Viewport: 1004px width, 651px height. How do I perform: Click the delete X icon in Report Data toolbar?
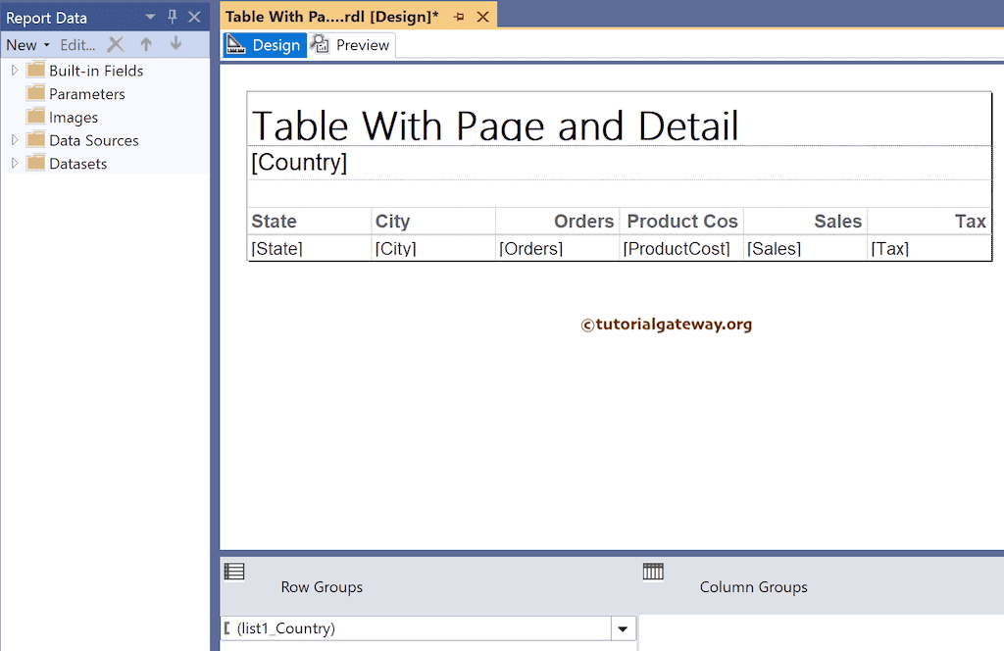click(116, 44)
